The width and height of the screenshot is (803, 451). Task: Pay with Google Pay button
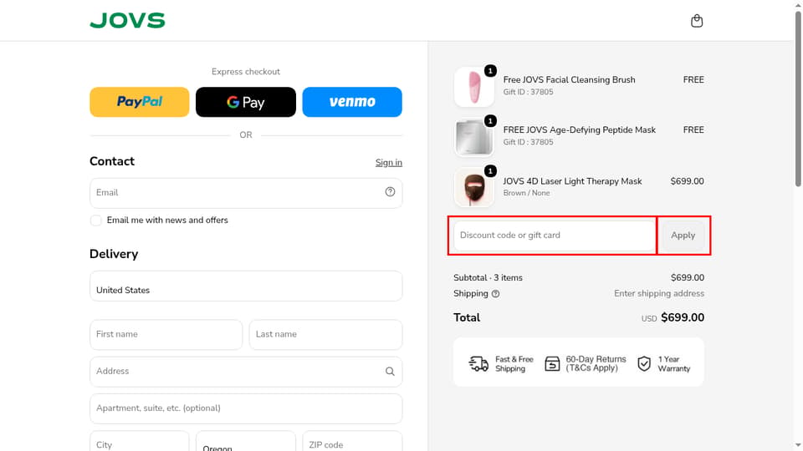tap(246, 102)
